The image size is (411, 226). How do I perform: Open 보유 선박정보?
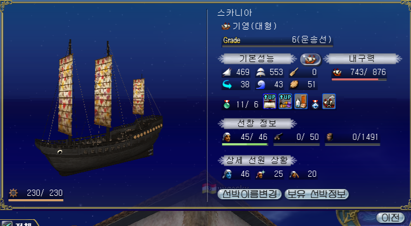click(316, 194)
